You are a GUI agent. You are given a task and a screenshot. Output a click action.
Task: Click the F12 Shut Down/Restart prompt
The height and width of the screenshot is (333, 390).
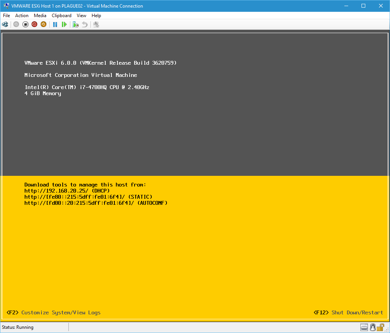(348, 312)
